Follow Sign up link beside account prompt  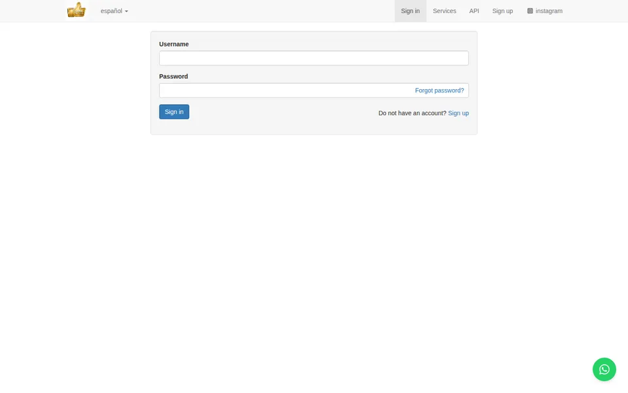(x=458, y=113)
